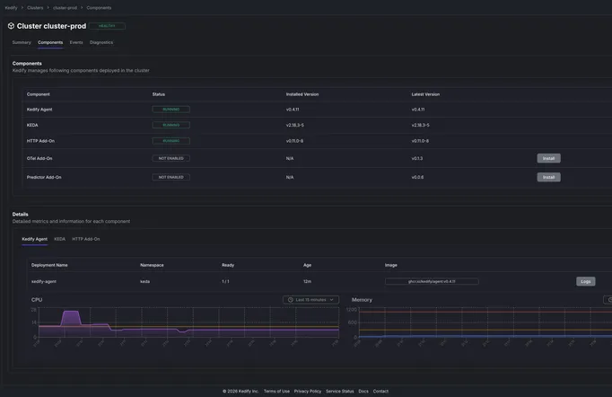Switch to the KEDA details tab
The width and height of the screenshot is (612, 397).
(60, 239)
